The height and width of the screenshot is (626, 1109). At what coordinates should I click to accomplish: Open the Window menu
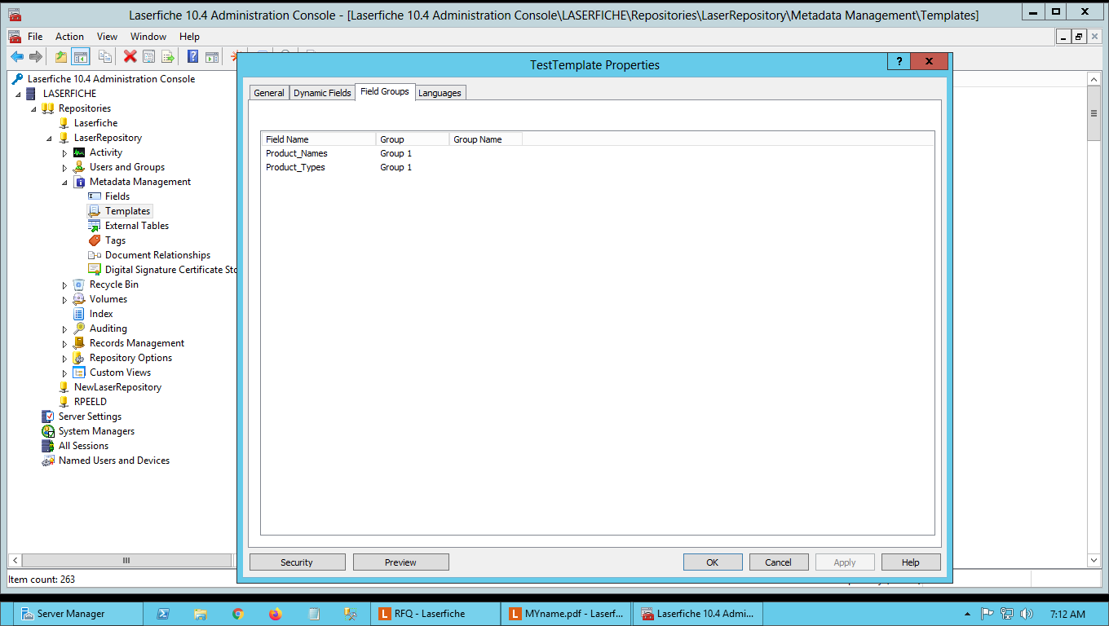[148, 37]
